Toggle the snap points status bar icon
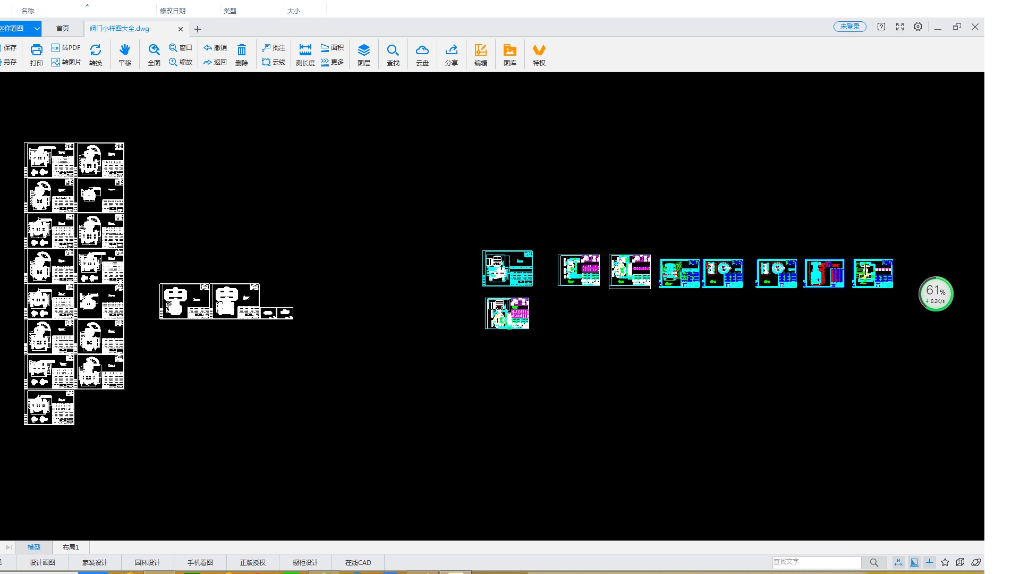Viewport: 1020px width, 574px height. (x=898, y=562)
